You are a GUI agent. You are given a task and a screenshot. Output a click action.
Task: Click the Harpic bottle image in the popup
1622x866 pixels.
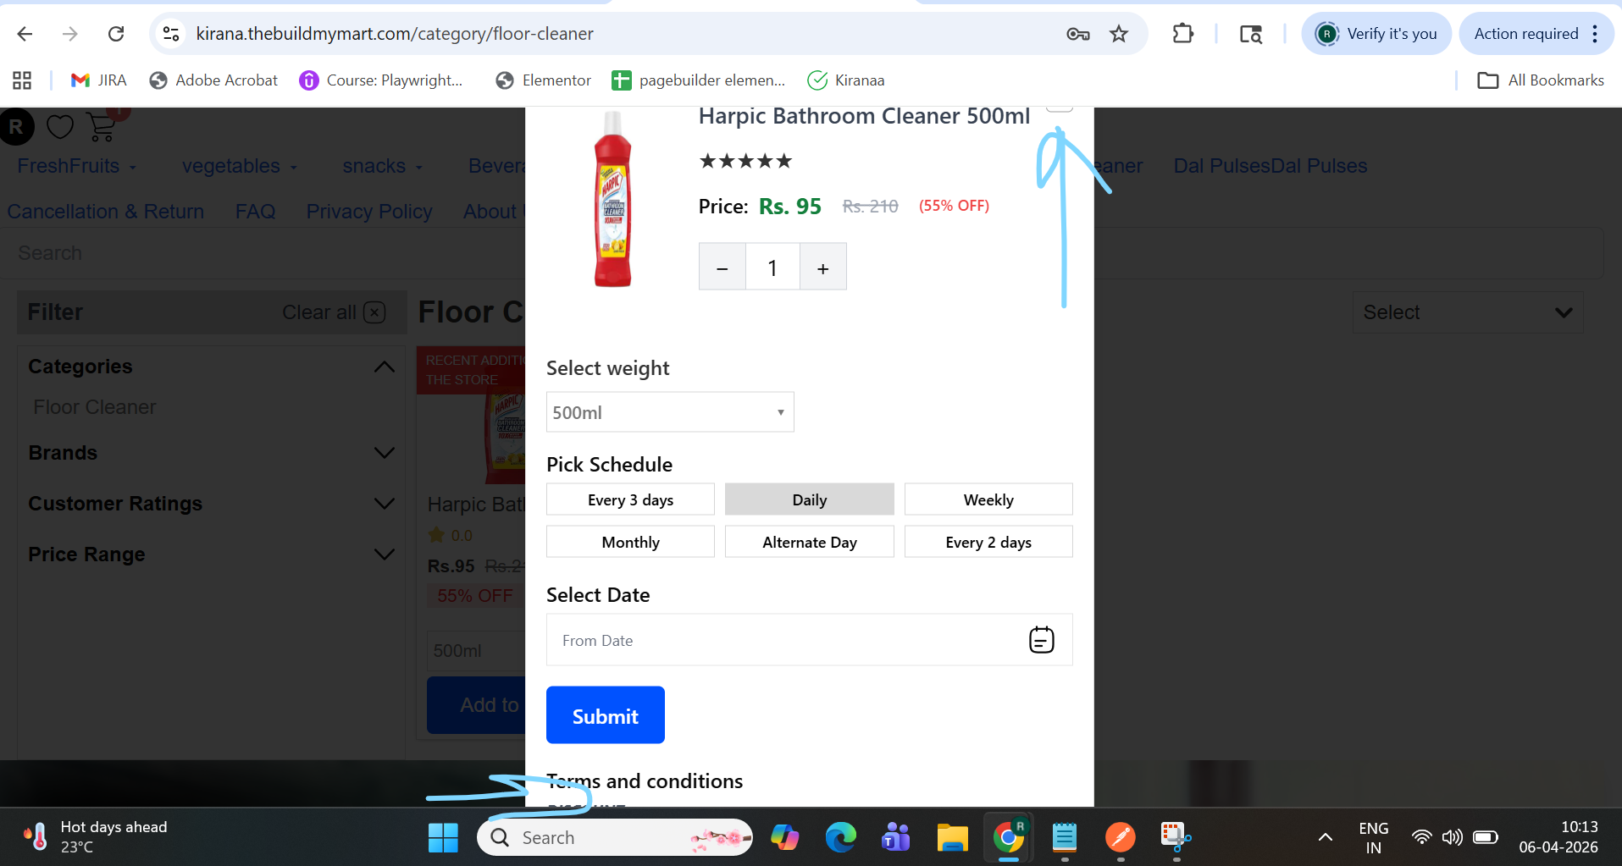tap(612, 199)
